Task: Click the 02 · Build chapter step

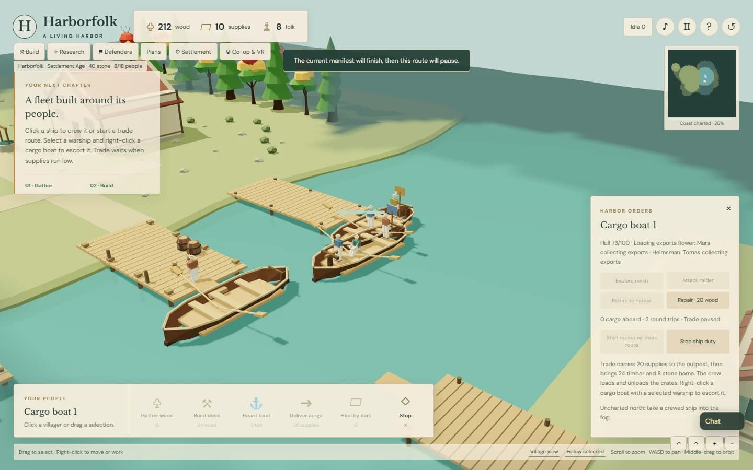Action: [101, 185]
